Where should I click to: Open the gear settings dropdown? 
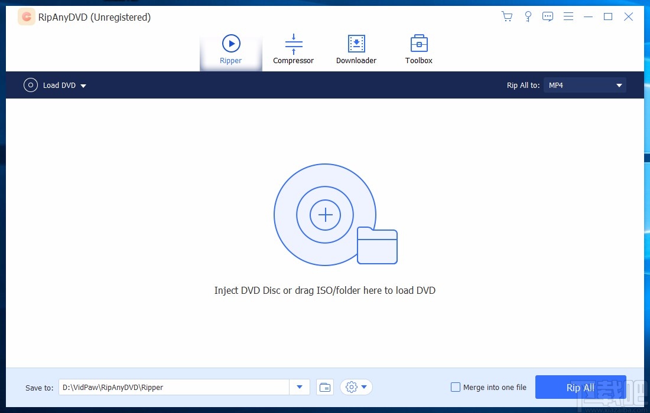[356, 388]
